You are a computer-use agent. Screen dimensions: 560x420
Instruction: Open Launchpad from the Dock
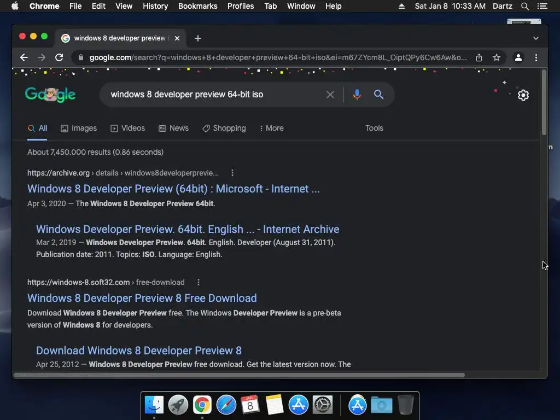178,405
